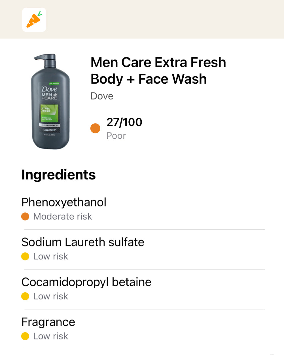
Task: Open the Cocamidopropyl betaine ingredient
Action: (x=86, y=282)
